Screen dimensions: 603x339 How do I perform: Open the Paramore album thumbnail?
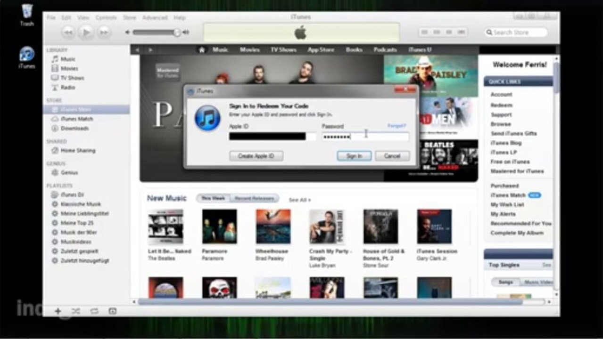(x=220, y=226)
